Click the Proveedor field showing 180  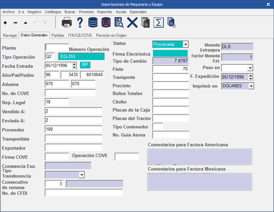point(73,129)
